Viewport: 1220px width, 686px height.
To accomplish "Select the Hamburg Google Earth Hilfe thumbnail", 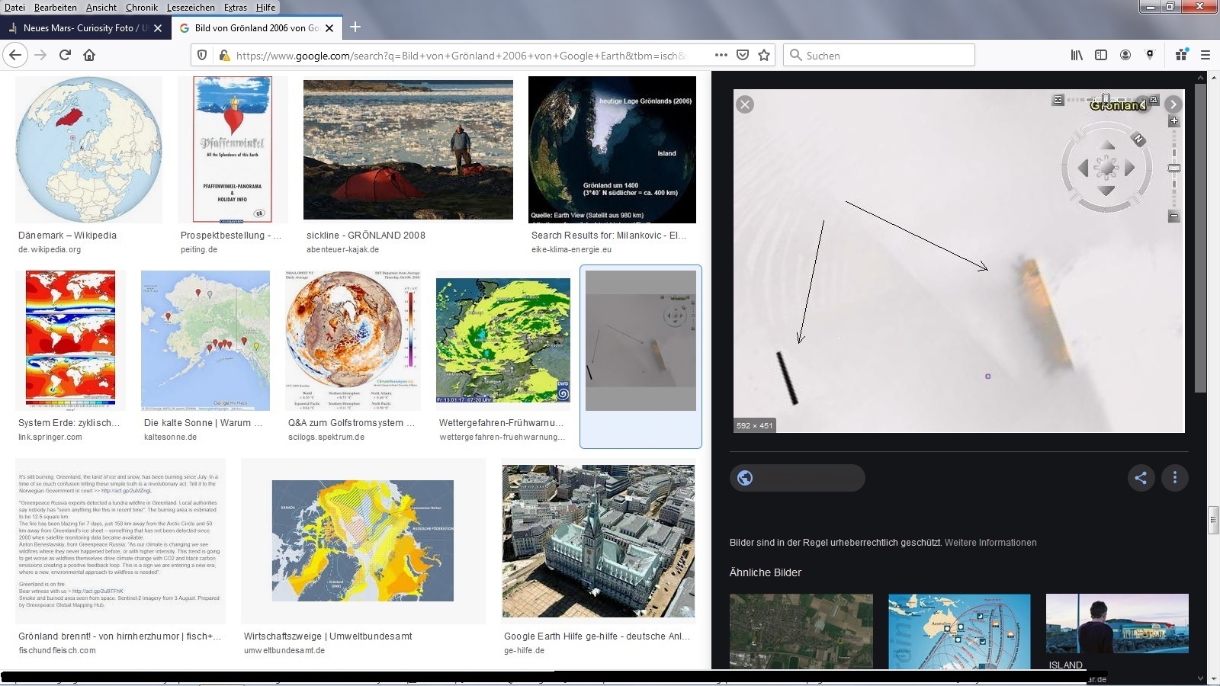I will point(599,541).
